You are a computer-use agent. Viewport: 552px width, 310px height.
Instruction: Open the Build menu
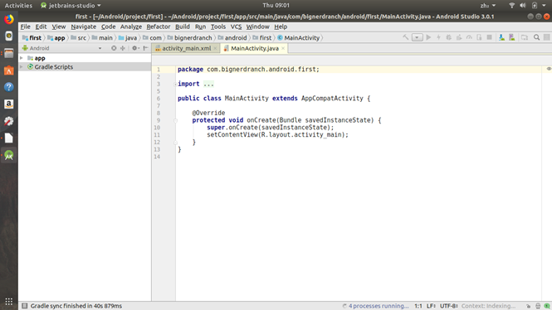183,27
